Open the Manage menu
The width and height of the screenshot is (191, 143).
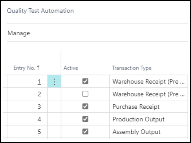[19, 33]
